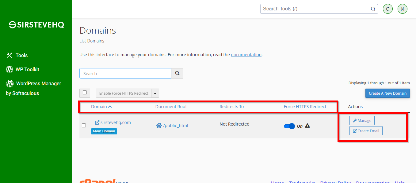Open the Enable Force HTTPS Redirect dropdown arrow

click(x=155, y=93)
